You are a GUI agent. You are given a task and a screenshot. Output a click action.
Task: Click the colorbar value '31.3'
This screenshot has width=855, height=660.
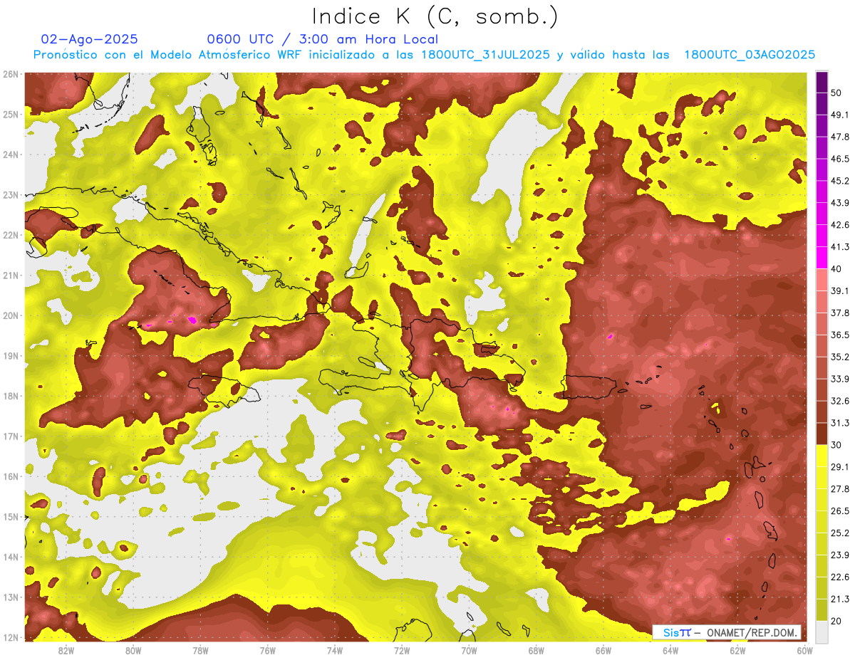click(840, 424)
